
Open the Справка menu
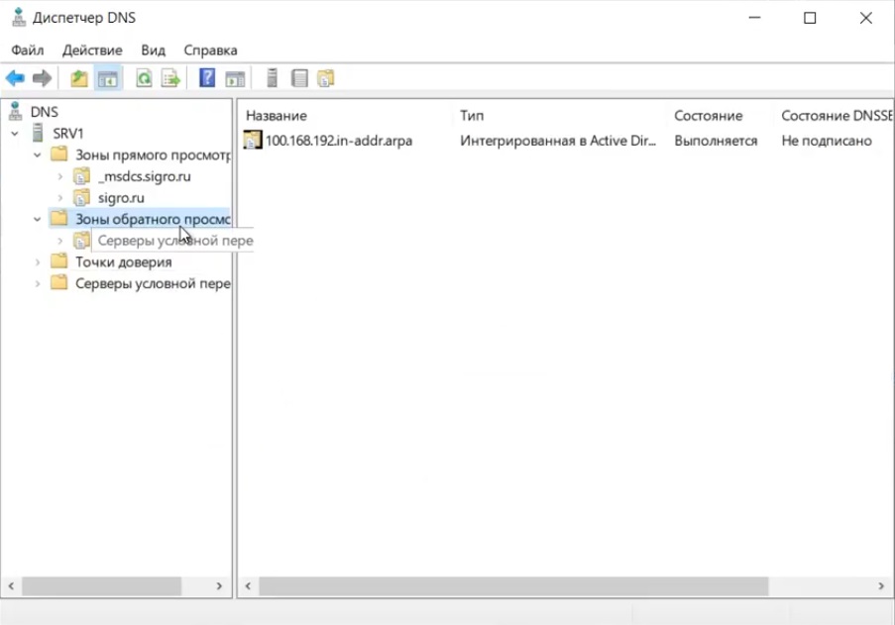pos(210,50)
